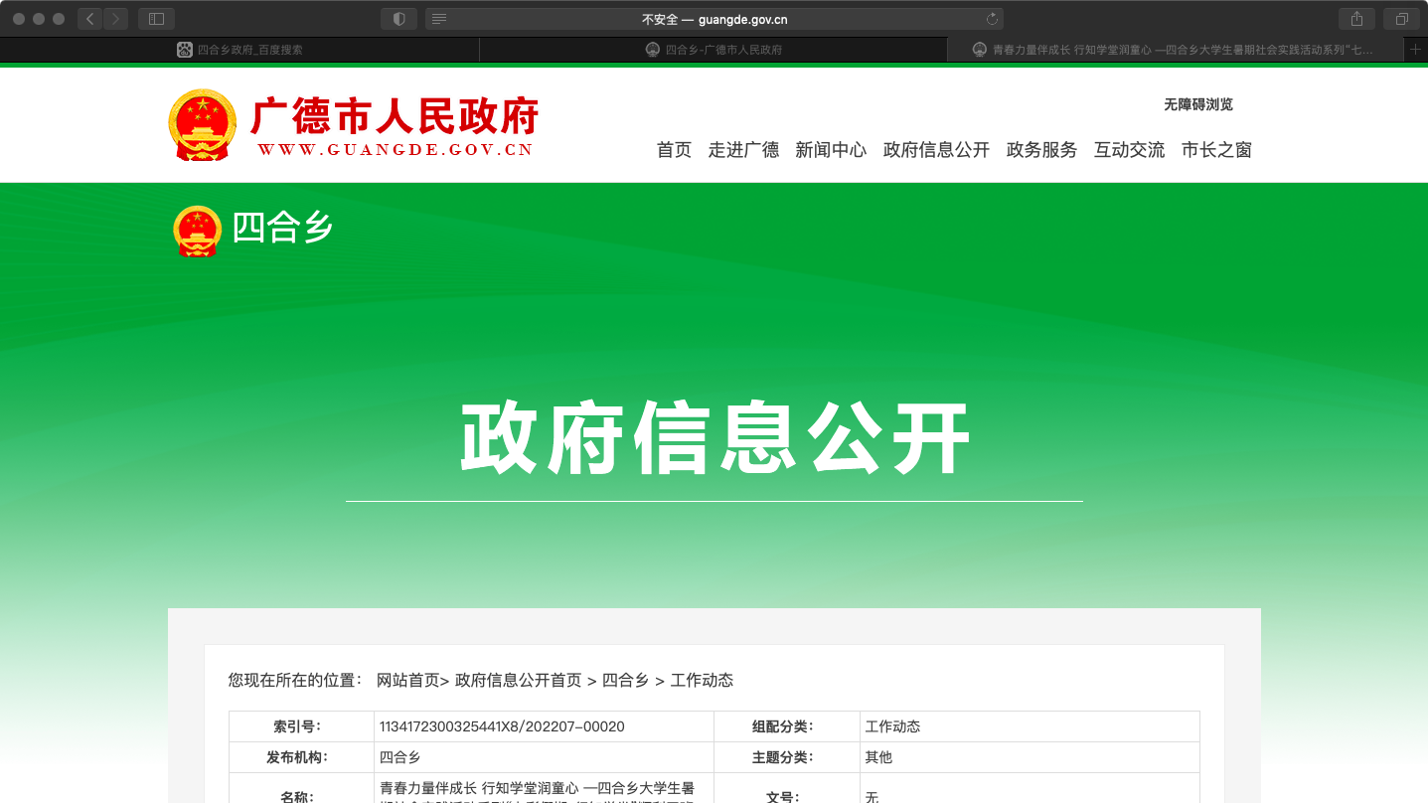Open the Share icon in toolbar
This screenshot has width=1428, height=803.
[x=1356, y=19]
